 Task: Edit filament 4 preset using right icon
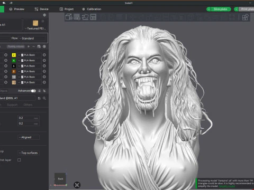44,60
